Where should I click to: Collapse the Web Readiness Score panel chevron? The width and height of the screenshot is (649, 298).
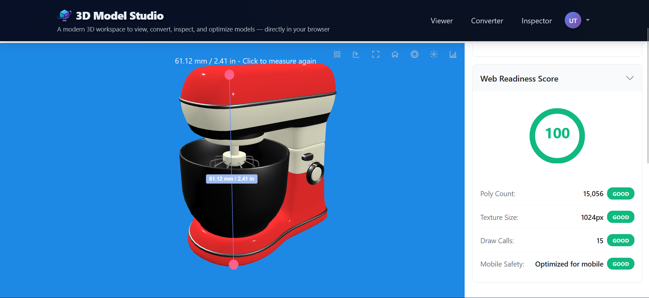630,78
